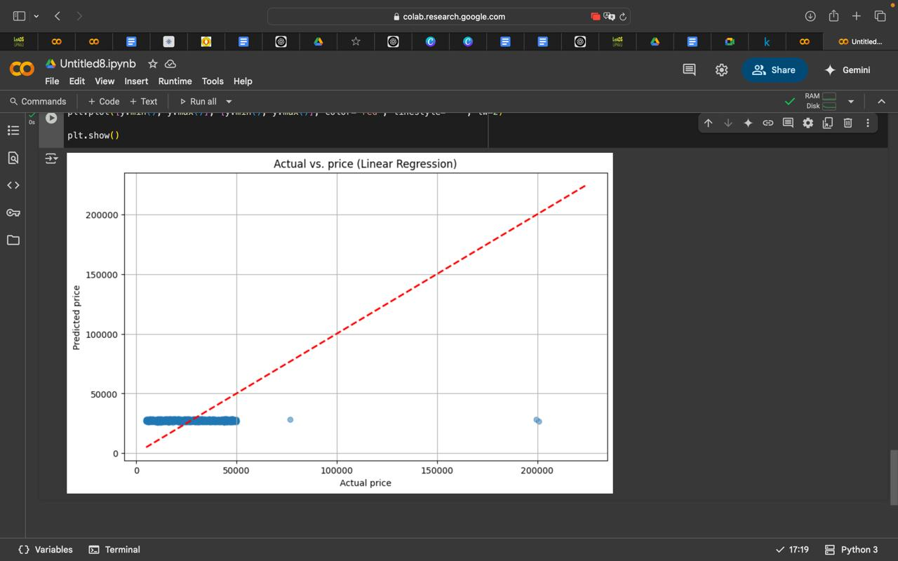Expand Run all options dropdown arrow
The image size is (898, 561).
coord(229,102)
